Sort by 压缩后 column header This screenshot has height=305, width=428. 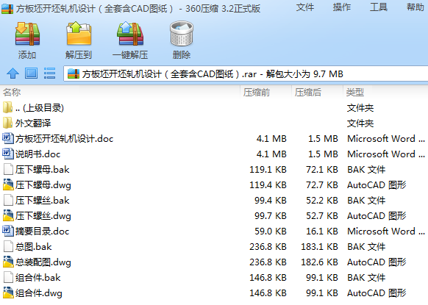(x=308, y=93)
